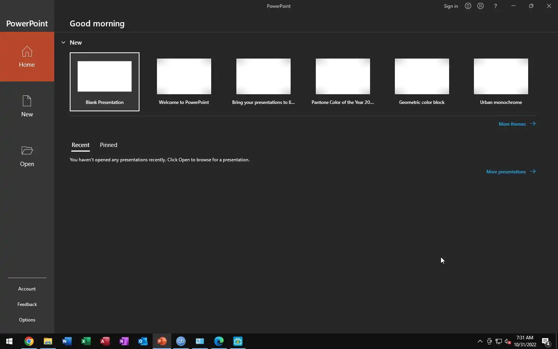Choose the Pantone Color of the Year template

tap(343, 82)
